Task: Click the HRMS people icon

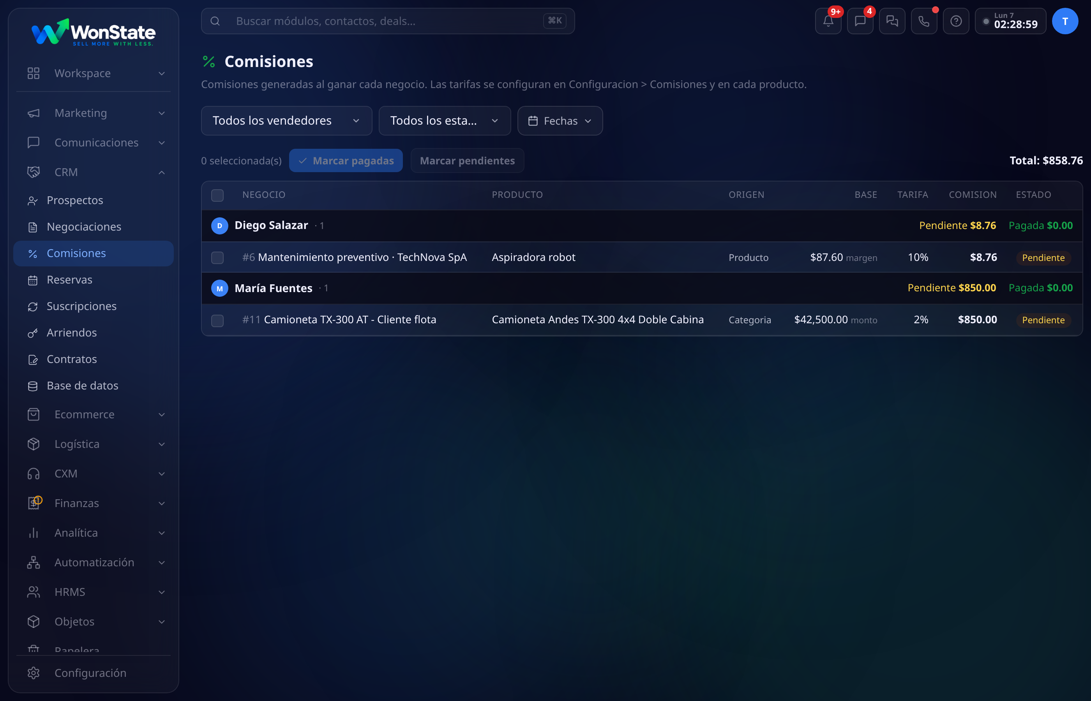Action: pos(34,592)
